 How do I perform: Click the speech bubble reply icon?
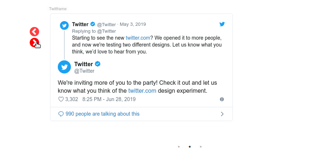[61, 114]
